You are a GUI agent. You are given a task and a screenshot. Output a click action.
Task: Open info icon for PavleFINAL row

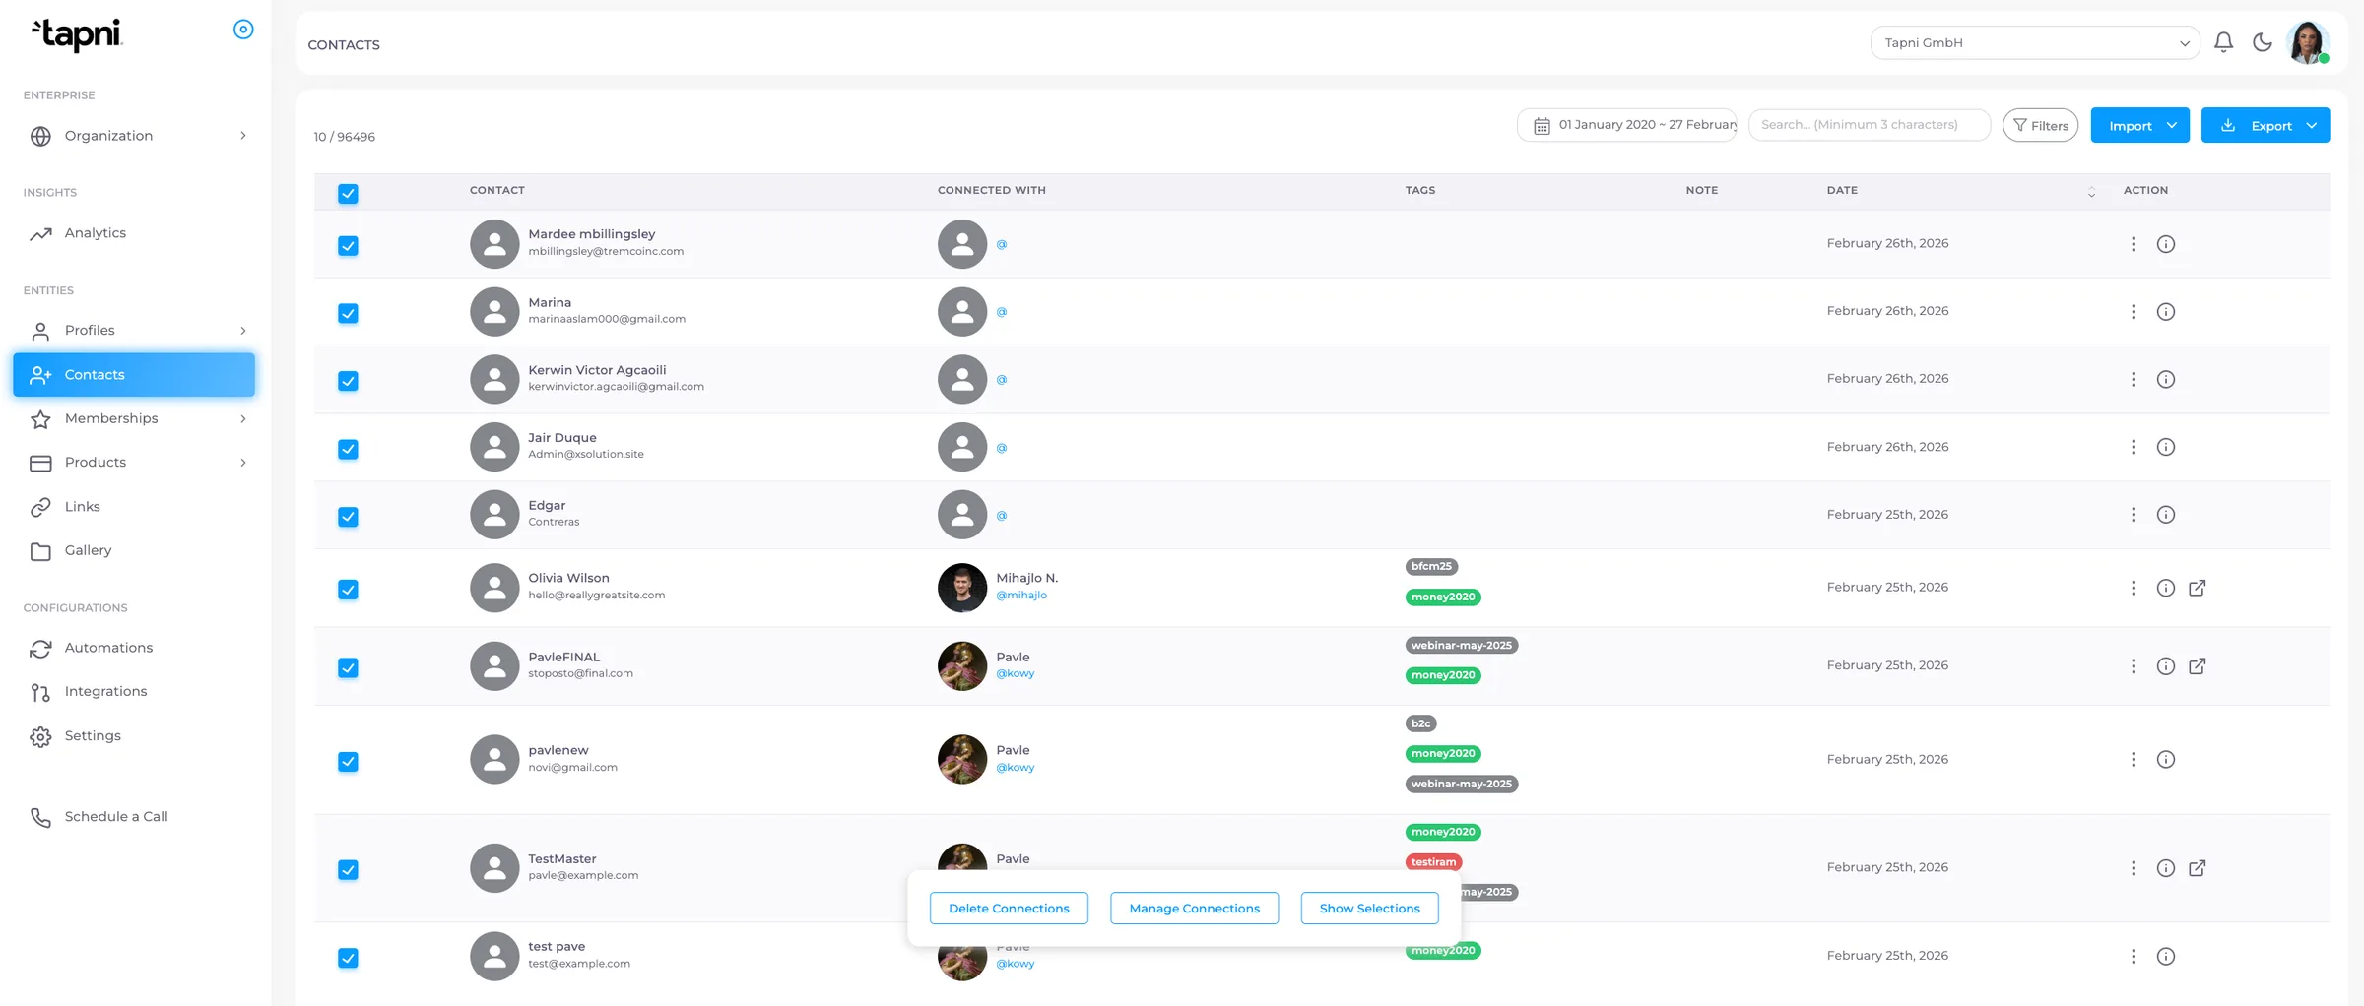[x=2165, y=666]
